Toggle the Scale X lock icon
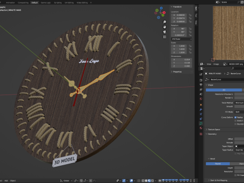Image resolution: width=244 pixels, height=183 pixels. pos(190,46)
